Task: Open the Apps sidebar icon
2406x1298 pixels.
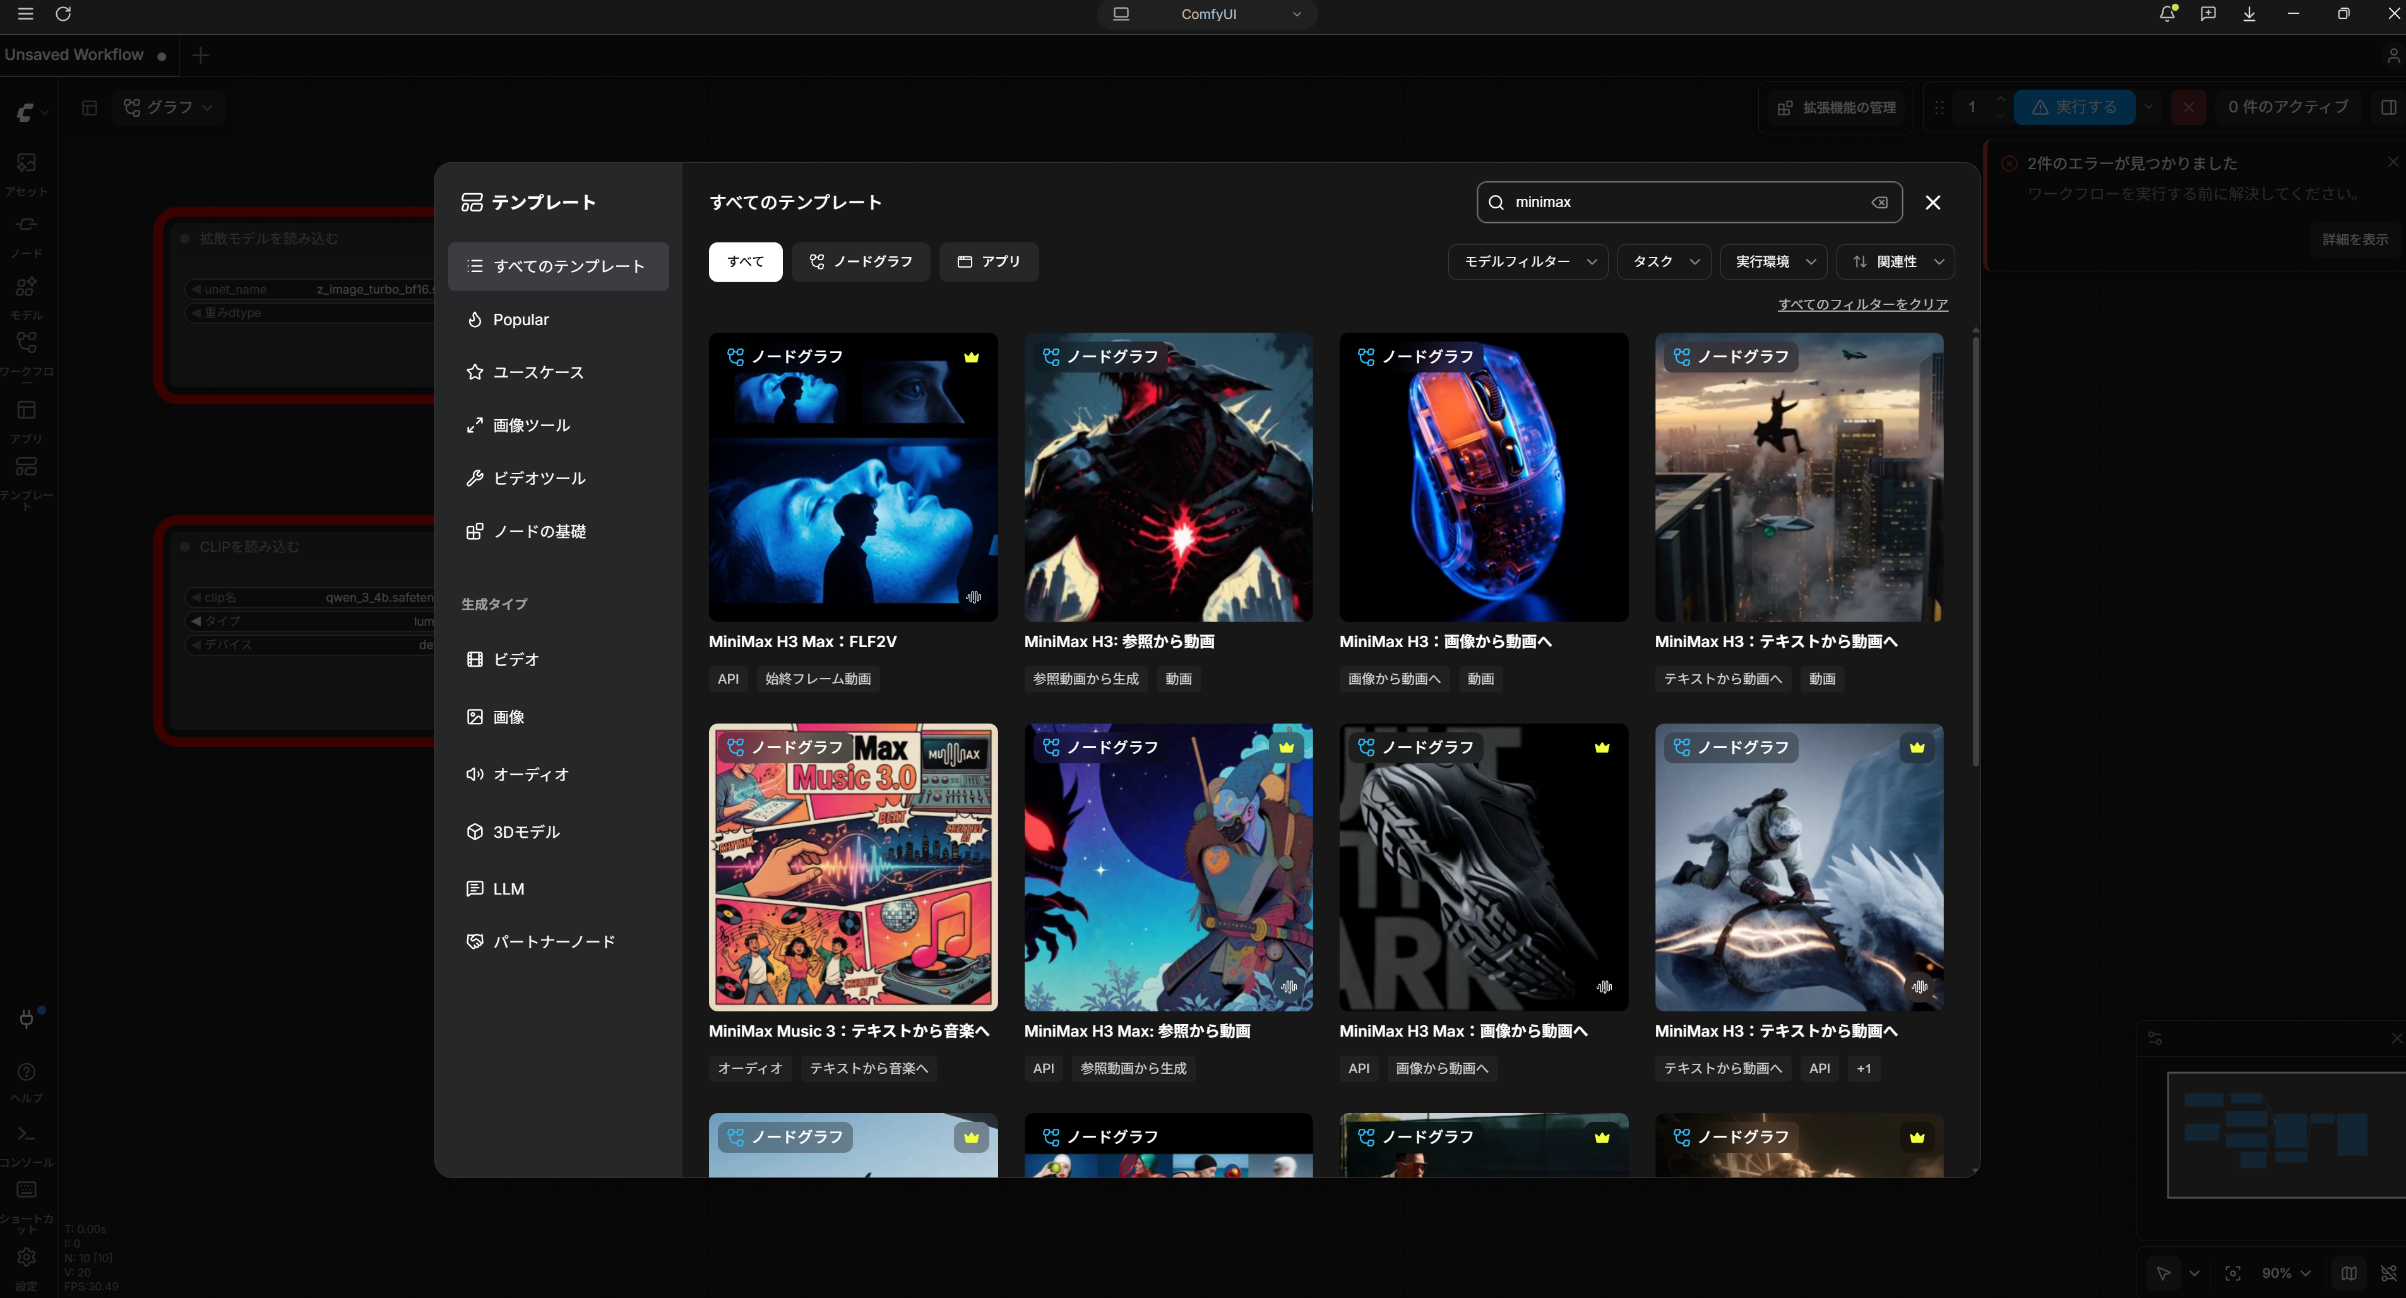Action: 26,420
